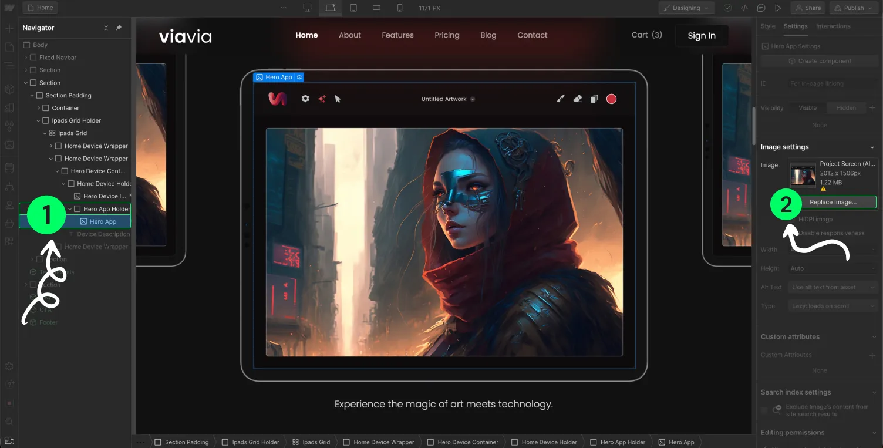Viewport: 883px width, 448px height.
Task: Open the Webflow logo menu
Action: [x=9, y=8]
